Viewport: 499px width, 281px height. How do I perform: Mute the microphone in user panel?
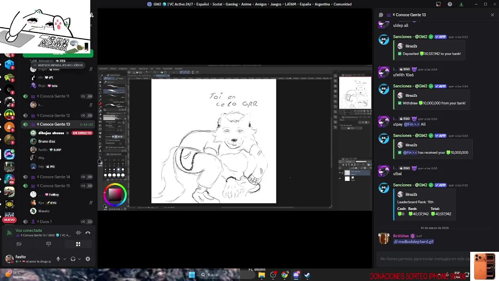point(58,259)
